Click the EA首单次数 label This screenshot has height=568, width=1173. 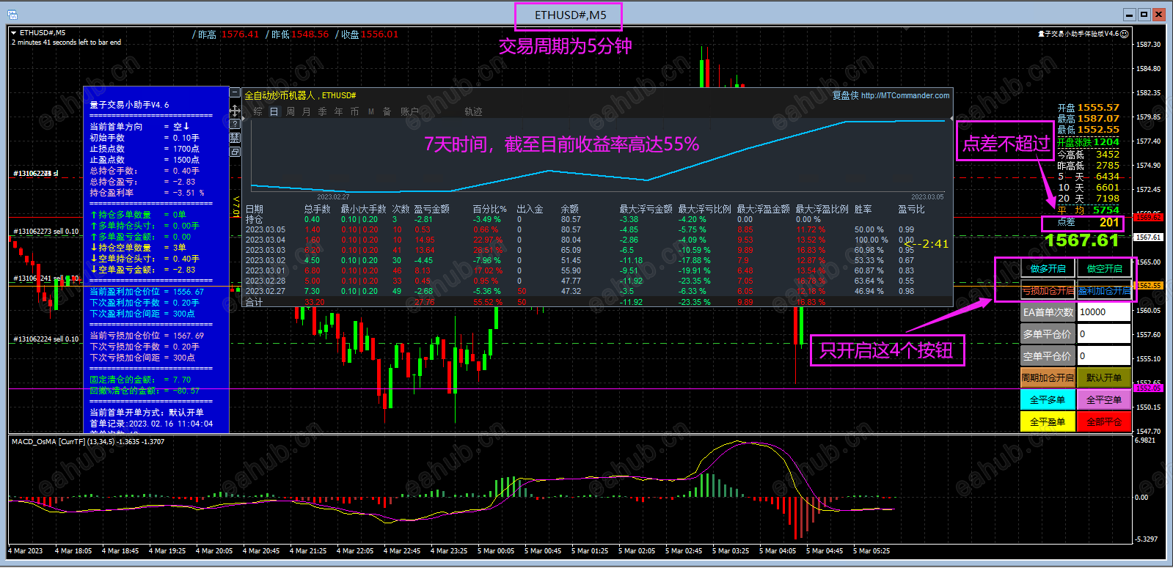(1048, 312)
